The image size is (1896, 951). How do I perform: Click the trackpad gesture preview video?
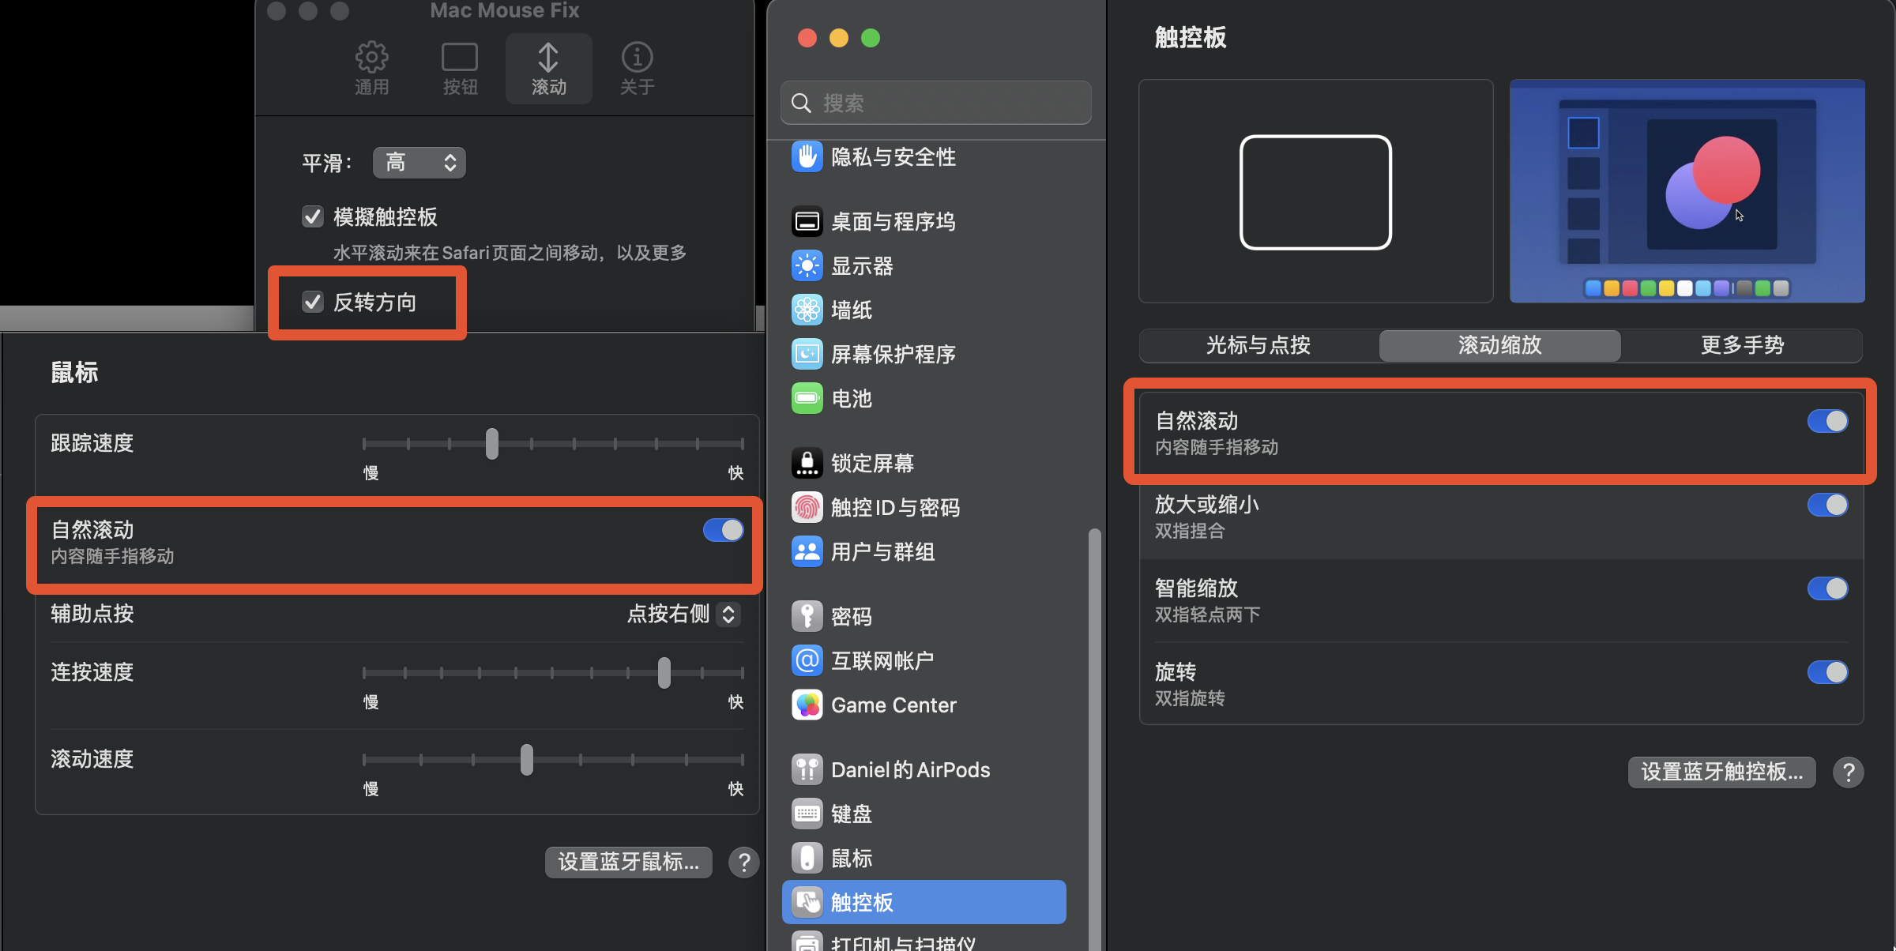point(1687,190)
